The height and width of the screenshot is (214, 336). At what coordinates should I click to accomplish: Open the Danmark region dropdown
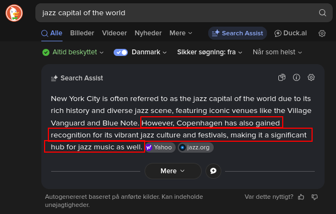[x=149, y=52]
